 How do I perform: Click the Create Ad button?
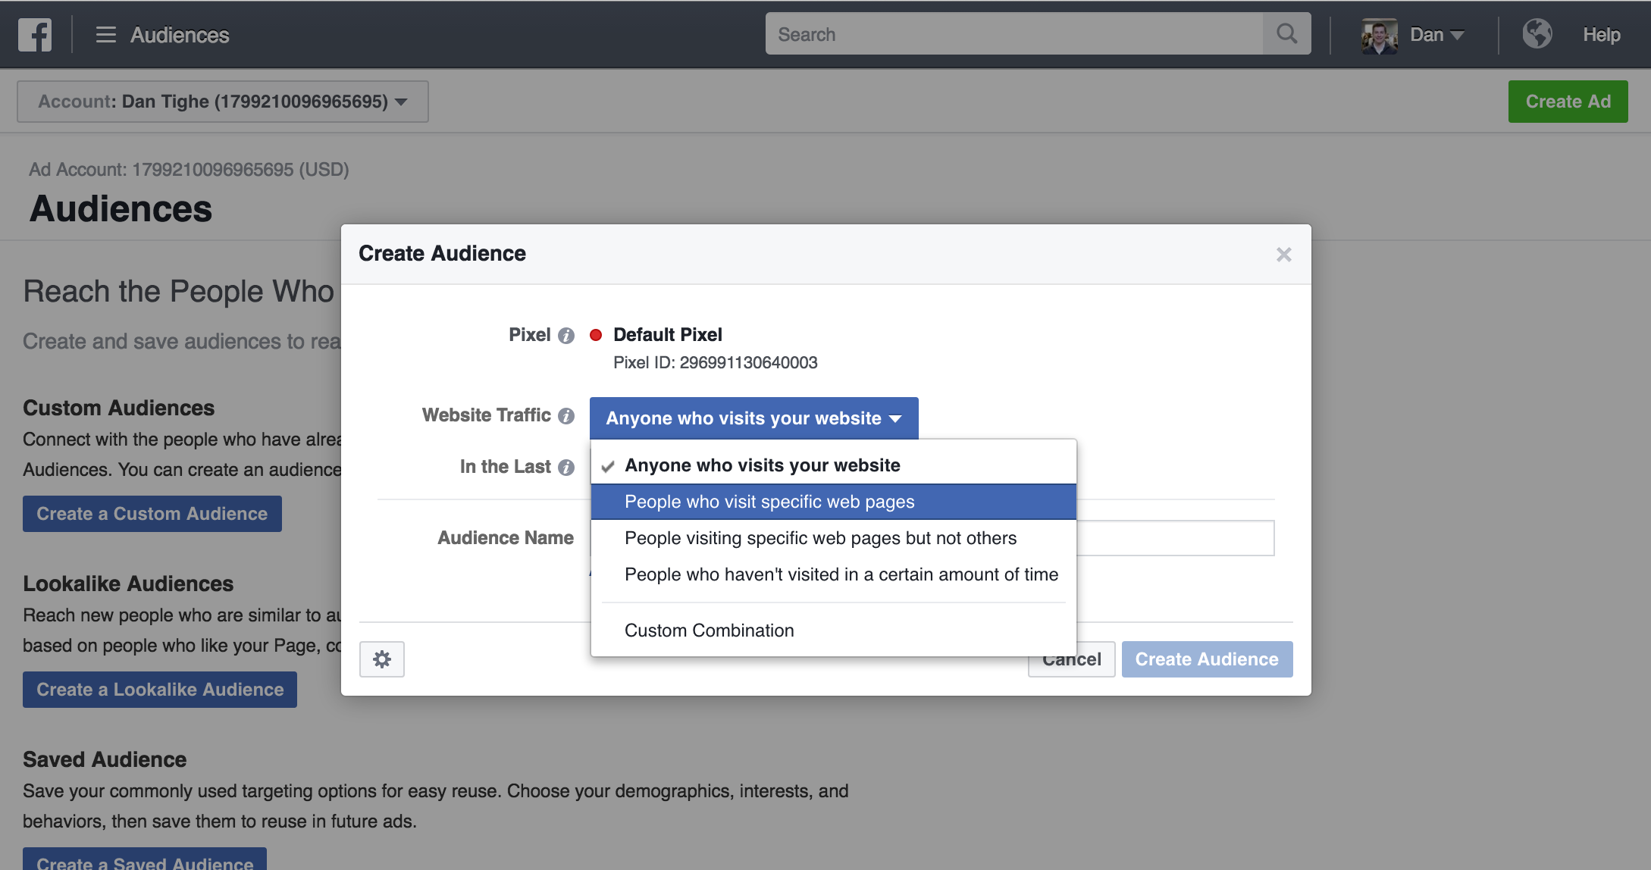[x=1568, y=102]
